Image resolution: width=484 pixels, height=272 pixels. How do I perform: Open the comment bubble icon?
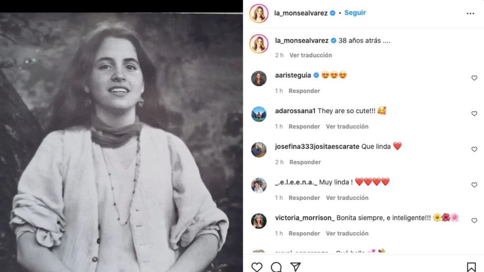[x=276, y=267]
